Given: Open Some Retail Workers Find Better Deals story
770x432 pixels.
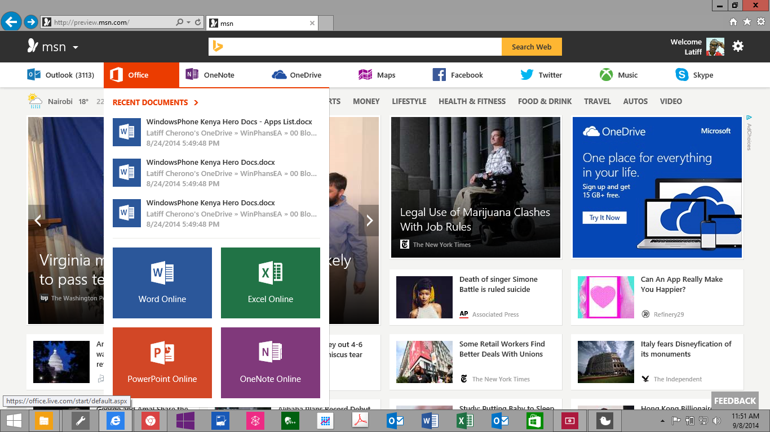Looking at the screenshot, I should pos(502,349).
